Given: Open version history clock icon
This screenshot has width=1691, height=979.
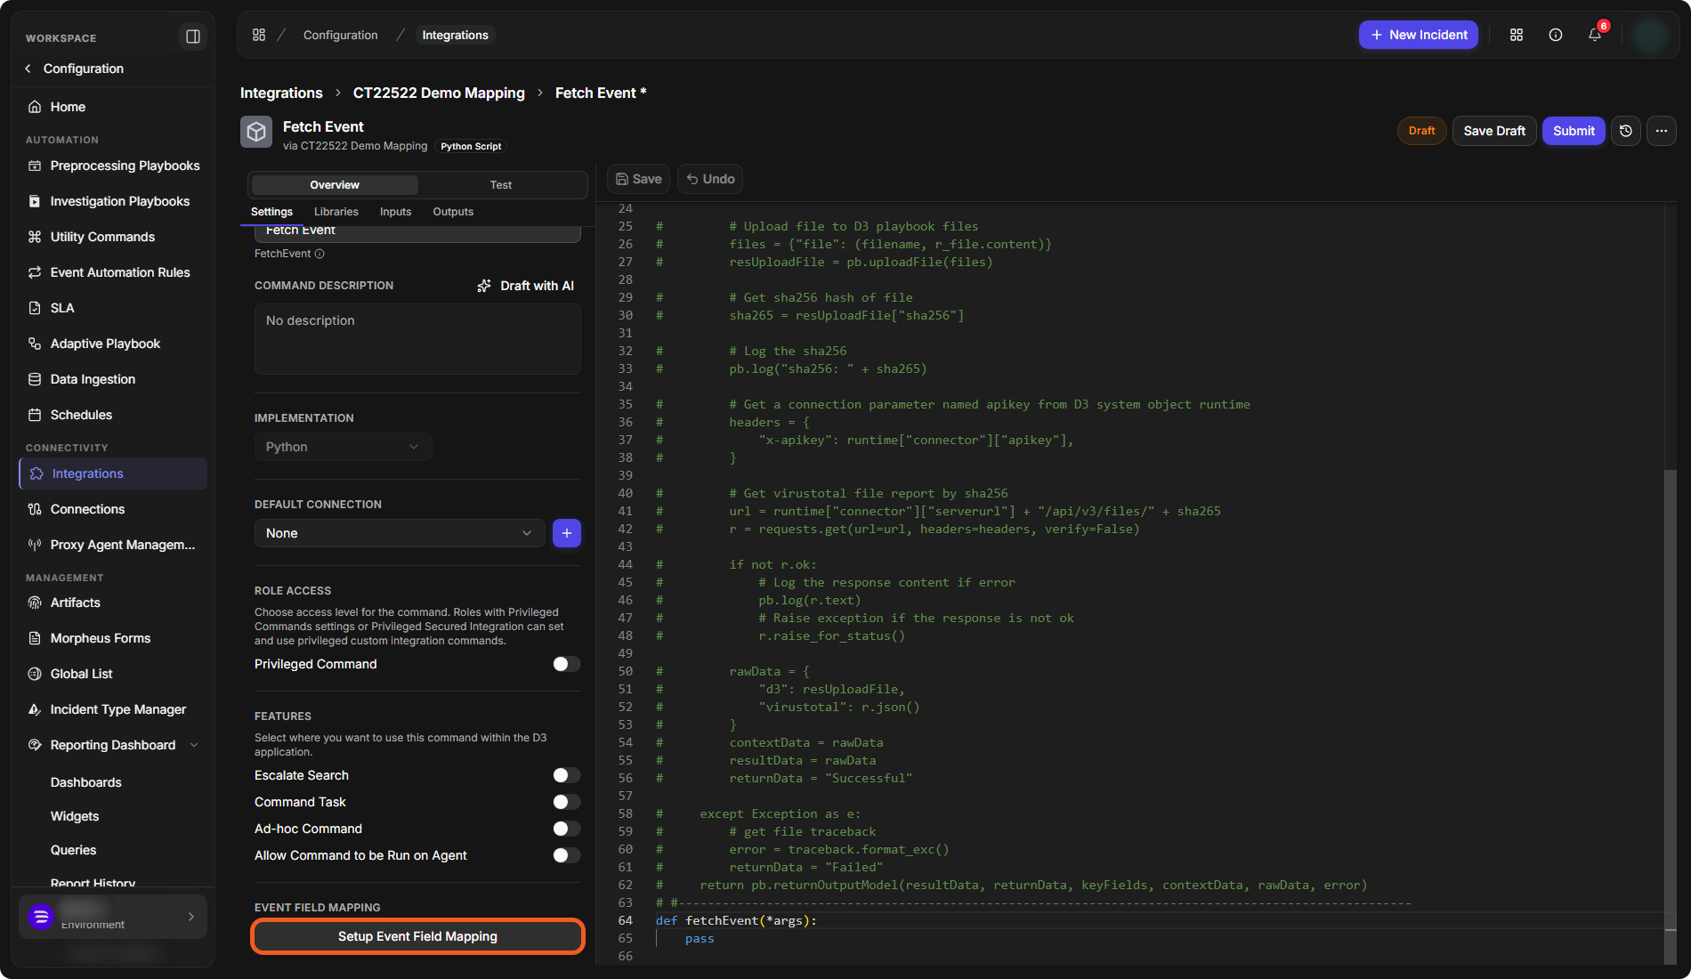Looking at the screenshot, I should pyautogui.click(x=1626, y=131).
